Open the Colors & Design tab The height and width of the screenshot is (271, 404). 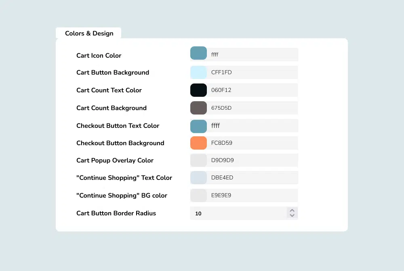[89, 33]
